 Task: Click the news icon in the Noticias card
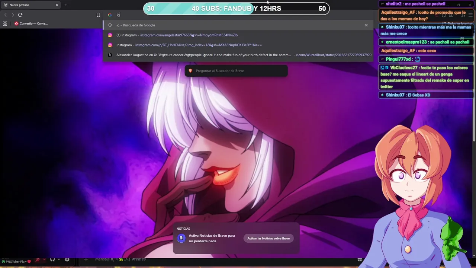point(181,238)
